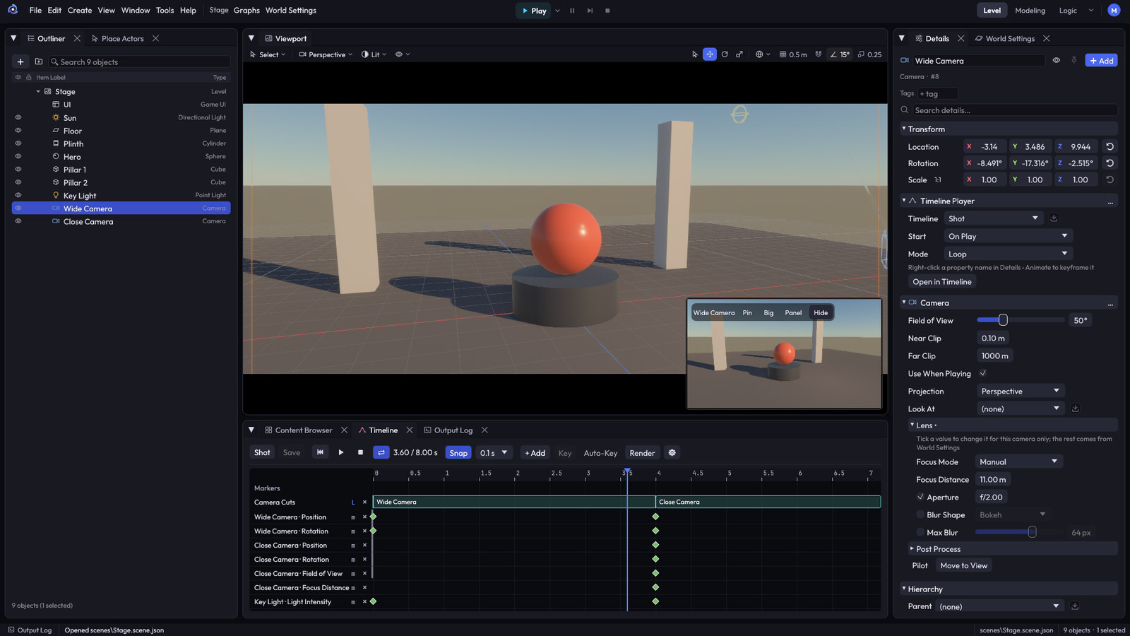Click the Open in Timeline button
Image resolution: width=1130 pixels, height=636 pixels.
click(x=941, y=282)
